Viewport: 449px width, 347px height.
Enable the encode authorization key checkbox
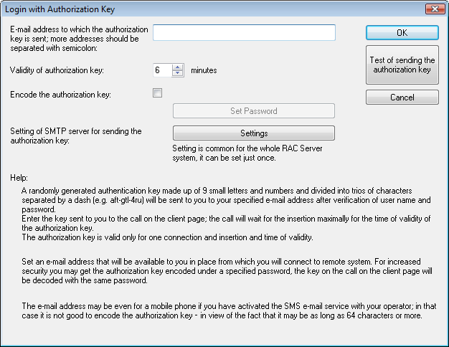158,92
